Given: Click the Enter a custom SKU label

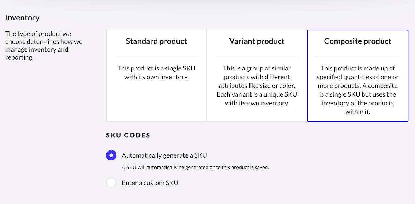Looking at the screenshot, I should click(149, 182).
